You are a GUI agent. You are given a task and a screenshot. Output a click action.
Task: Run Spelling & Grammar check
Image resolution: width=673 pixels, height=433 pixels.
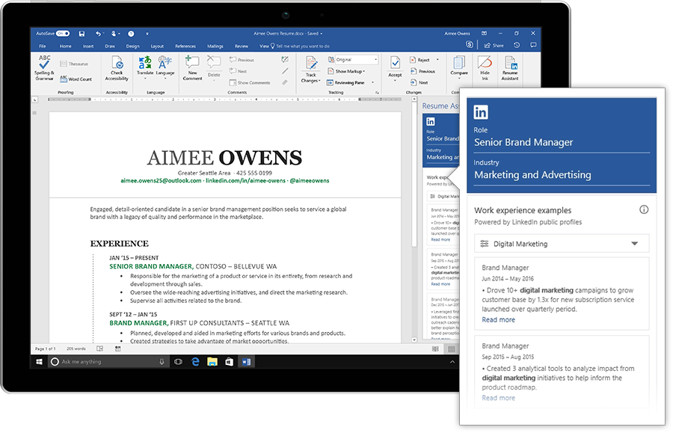[x=44, y=68]
